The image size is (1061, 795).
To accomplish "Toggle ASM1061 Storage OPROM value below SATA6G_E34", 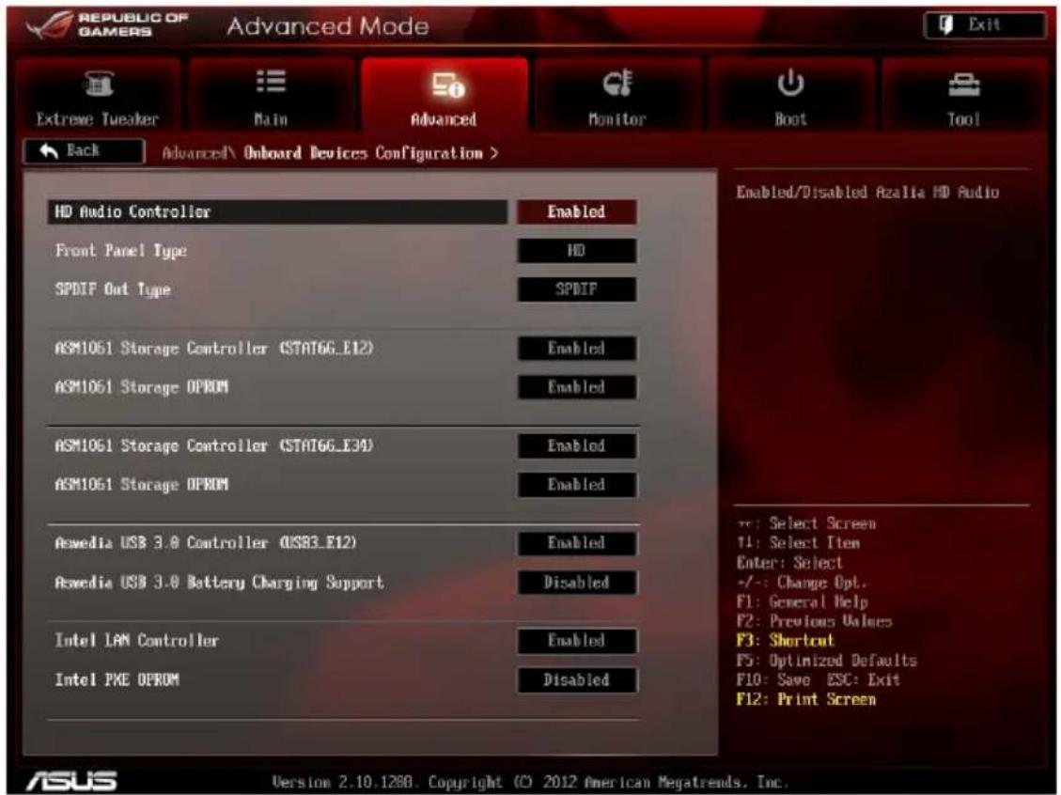I will [576, 485].
